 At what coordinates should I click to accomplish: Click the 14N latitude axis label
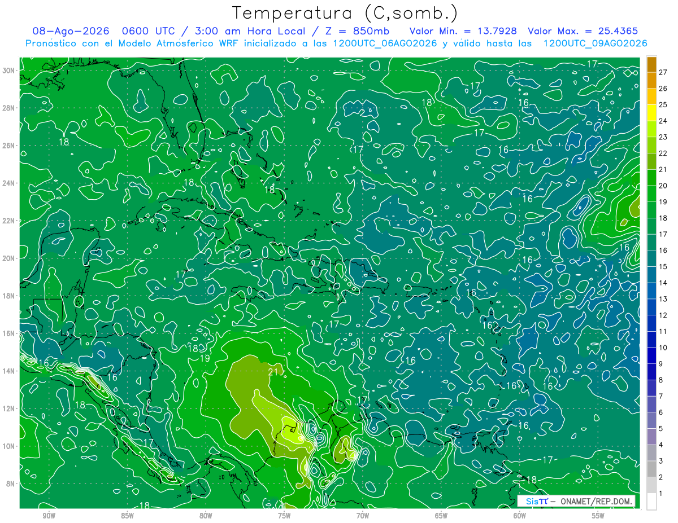(10, 371)
